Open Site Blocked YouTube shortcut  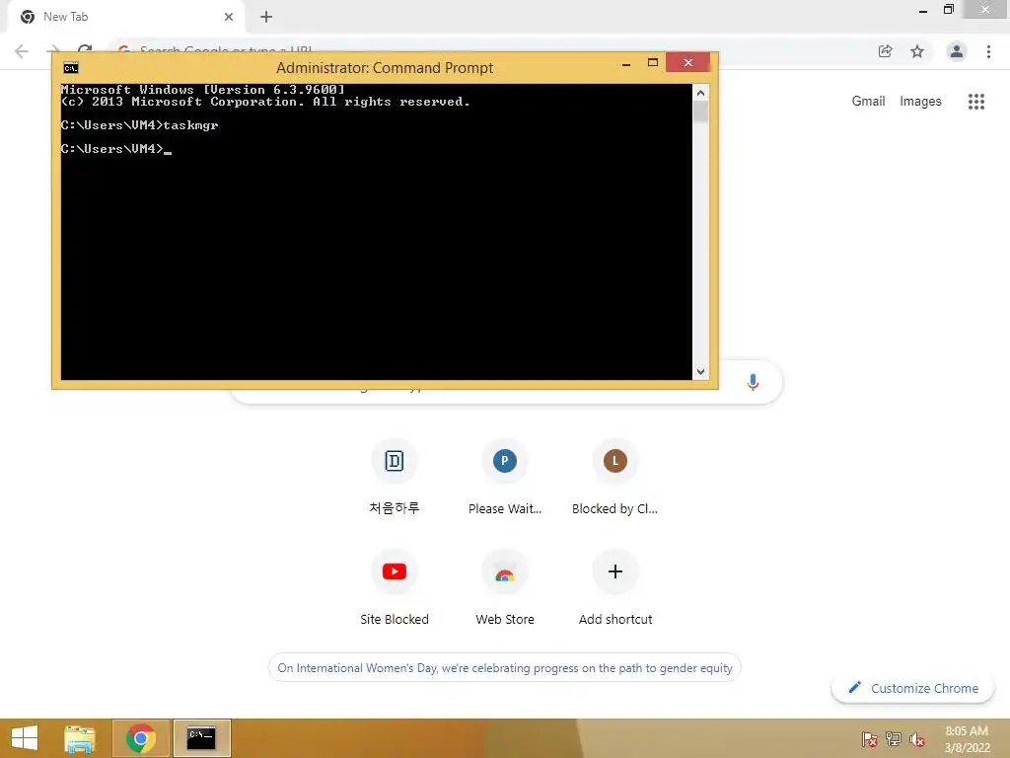[x=395, y=588]
